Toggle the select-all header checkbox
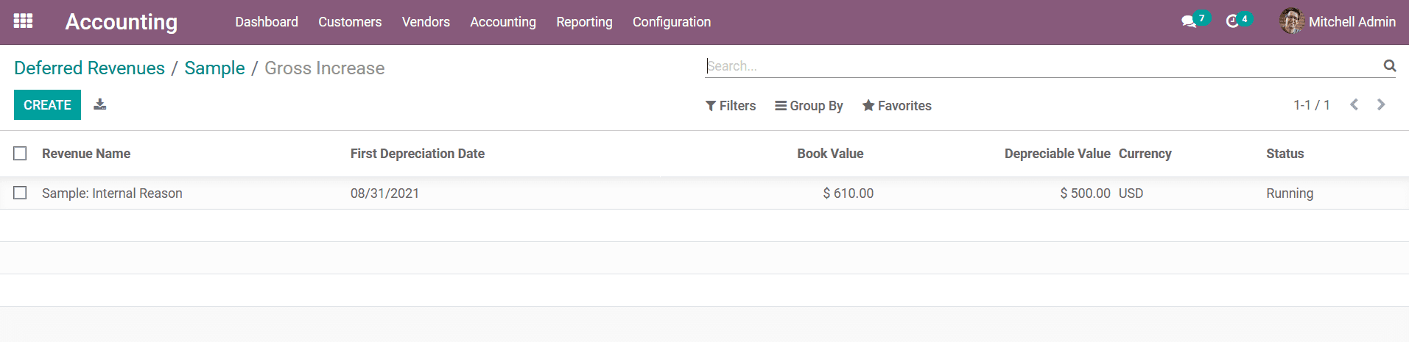Viewport: 1409px width, 342px height. click(20, 153)
